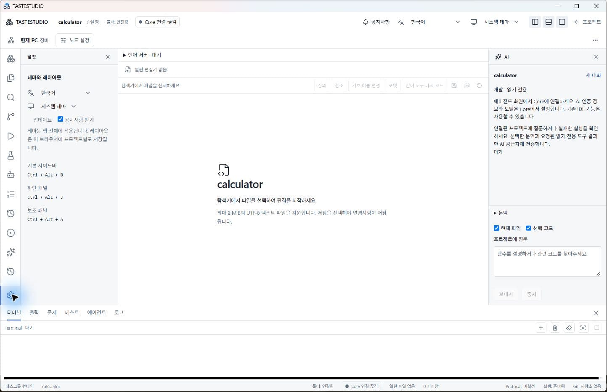This screenshot has width=607, height=392.
Task: Open the file explorer in the activity bar
Action: click(x=11, y=78)
